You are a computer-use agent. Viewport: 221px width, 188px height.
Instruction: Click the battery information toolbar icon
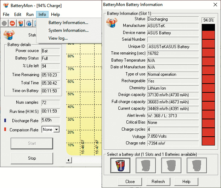tap(20, 23)
